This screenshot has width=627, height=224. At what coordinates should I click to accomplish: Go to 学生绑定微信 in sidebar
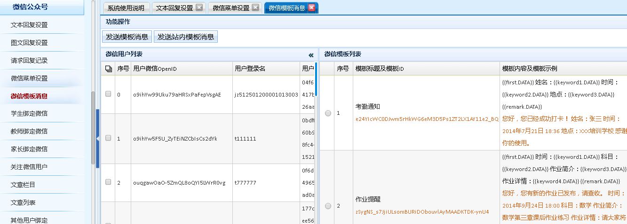point(29,113)
